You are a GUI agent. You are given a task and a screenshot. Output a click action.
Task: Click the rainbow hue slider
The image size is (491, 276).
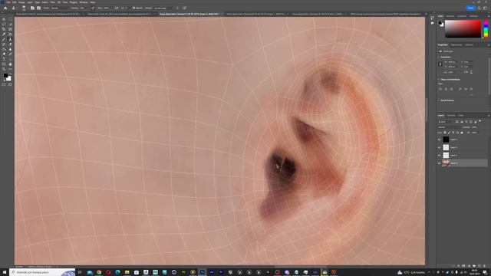pos(486,29)
